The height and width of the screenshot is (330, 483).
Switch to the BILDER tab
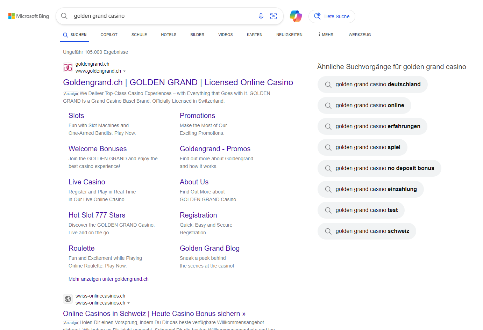pos(197,35)
